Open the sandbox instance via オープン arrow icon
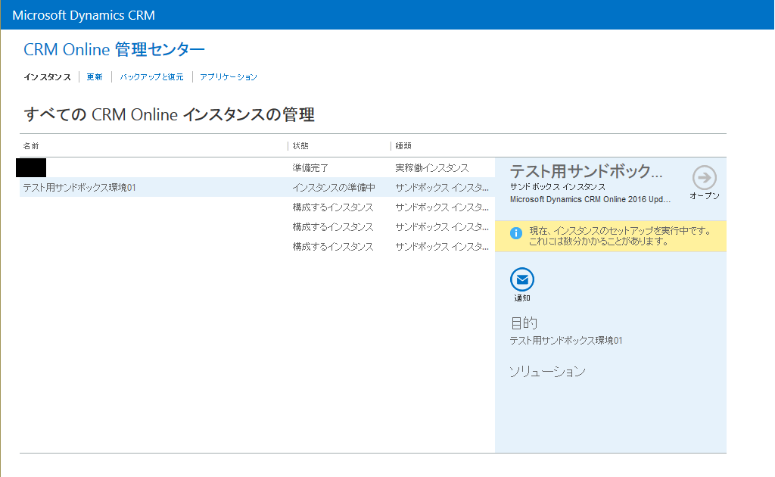 point(705,177)
